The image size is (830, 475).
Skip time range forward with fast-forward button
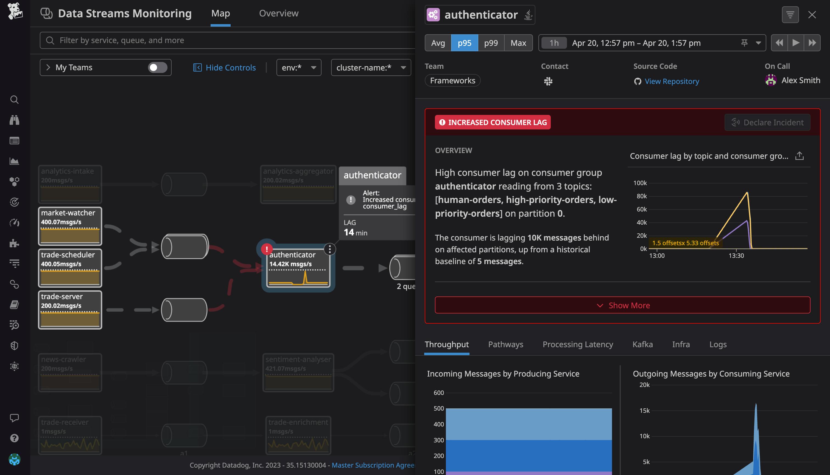812,43
